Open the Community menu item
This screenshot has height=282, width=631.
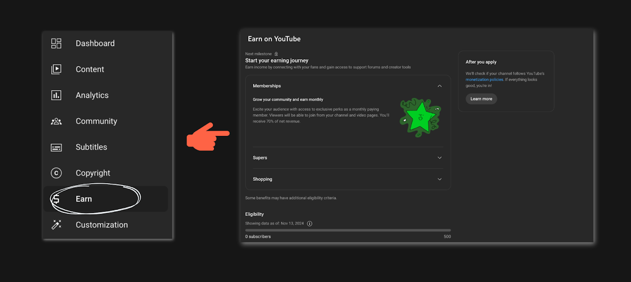(96, 121)
